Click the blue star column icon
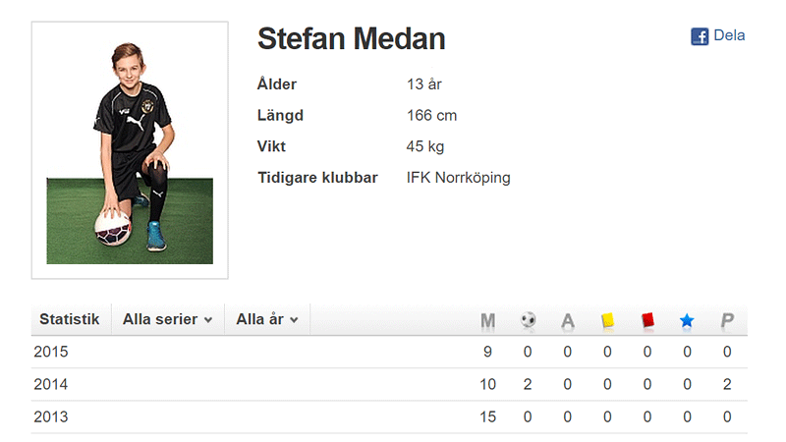The image size is (786, 442). (687, 320)
